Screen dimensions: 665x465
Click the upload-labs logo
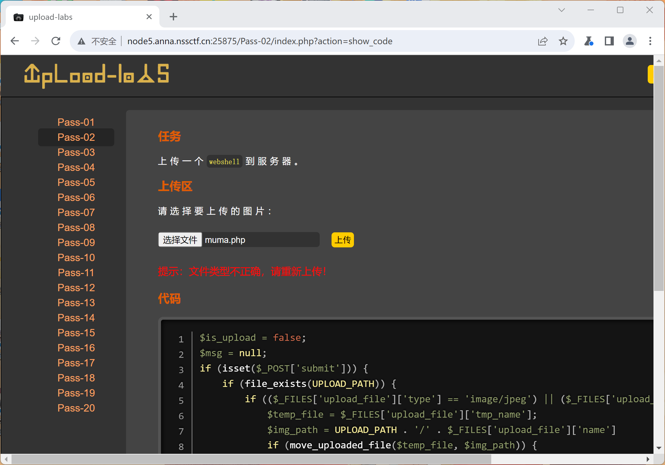tap(97, 75)
